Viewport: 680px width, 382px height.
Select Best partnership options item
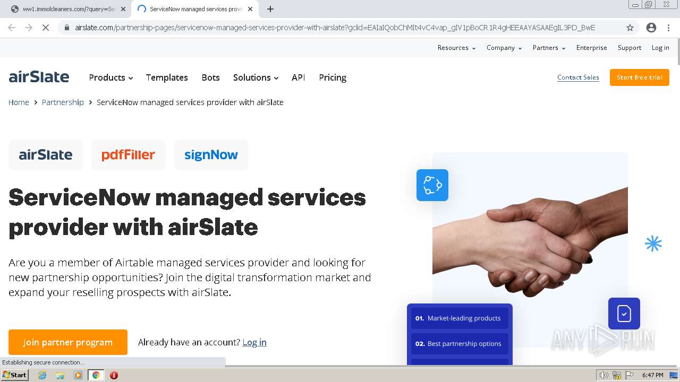pyautogui.click(x=460, y=344)
